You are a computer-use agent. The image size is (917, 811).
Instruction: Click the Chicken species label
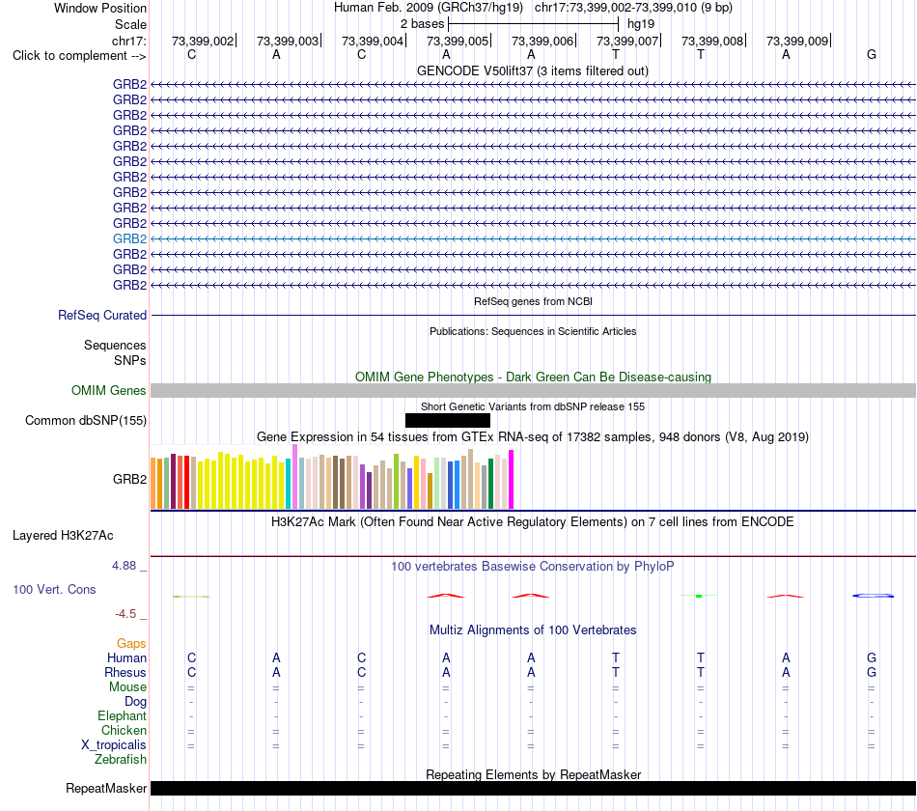[x=124, y=730]
